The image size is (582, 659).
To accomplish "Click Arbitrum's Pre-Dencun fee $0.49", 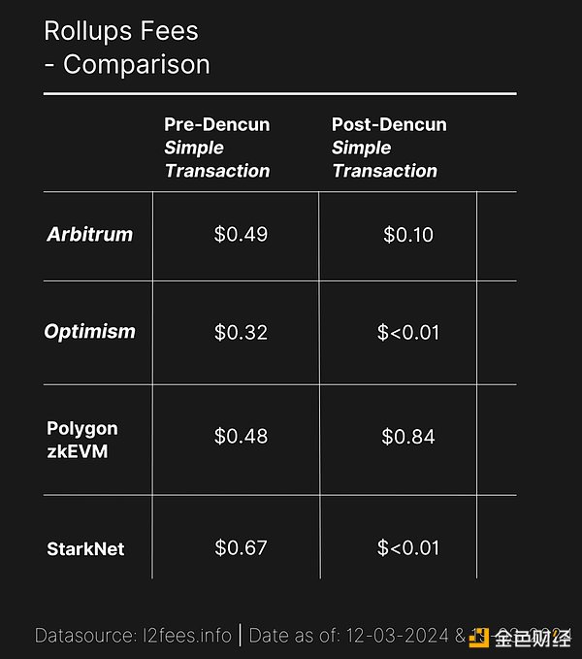I will click(x=241, y=234).
